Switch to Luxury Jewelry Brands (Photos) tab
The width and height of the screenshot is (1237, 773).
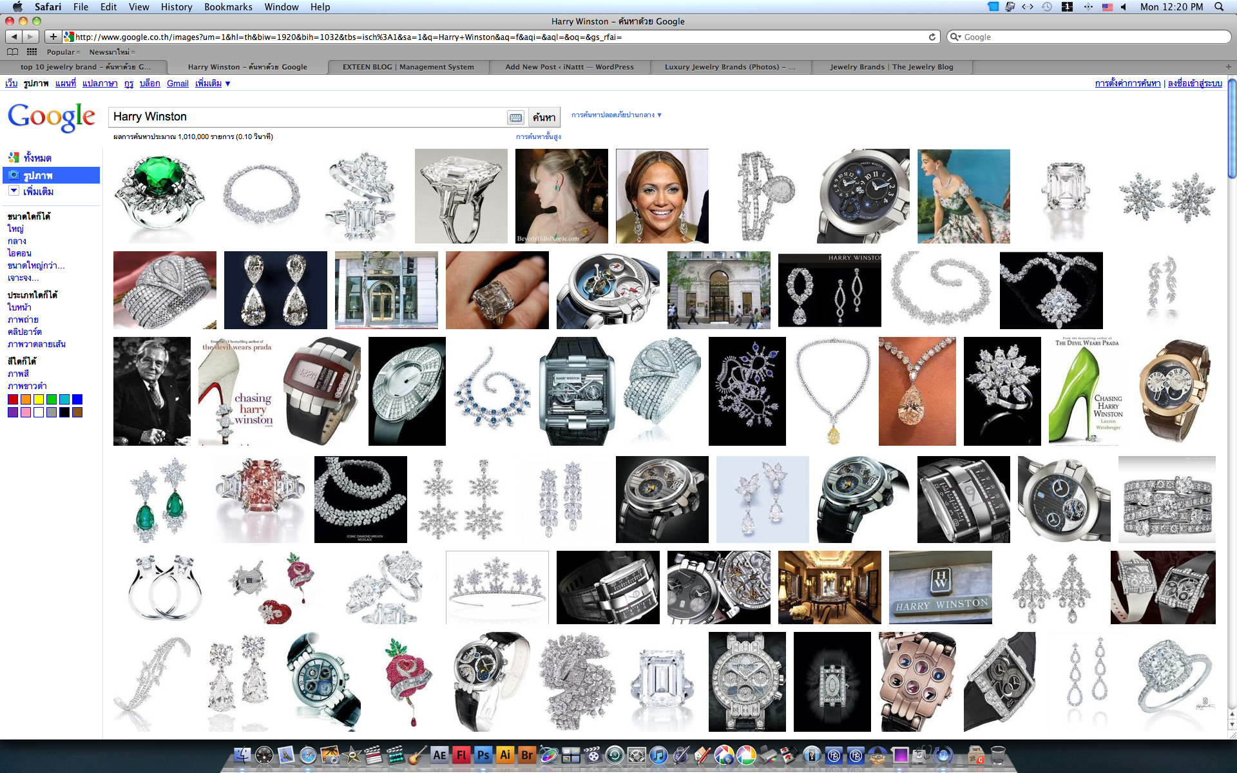click(x=730, y=67)
